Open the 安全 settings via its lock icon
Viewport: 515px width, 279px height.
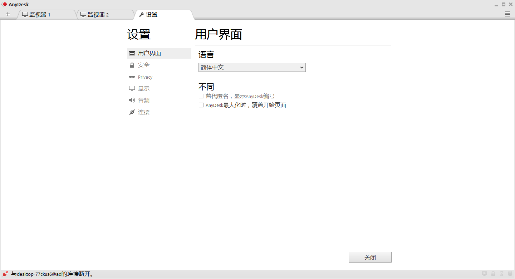[x=132, y=65]
